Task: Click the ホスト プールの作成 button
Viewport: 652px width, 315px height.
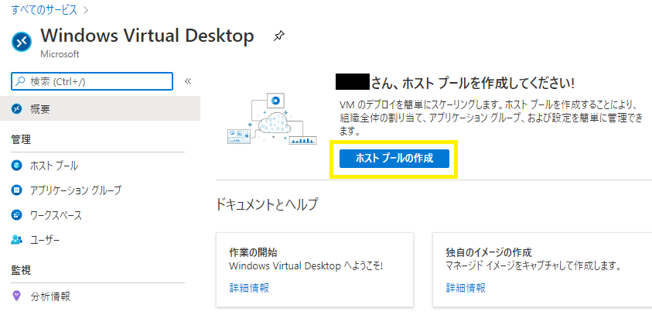Action: [x=394, y=159]
